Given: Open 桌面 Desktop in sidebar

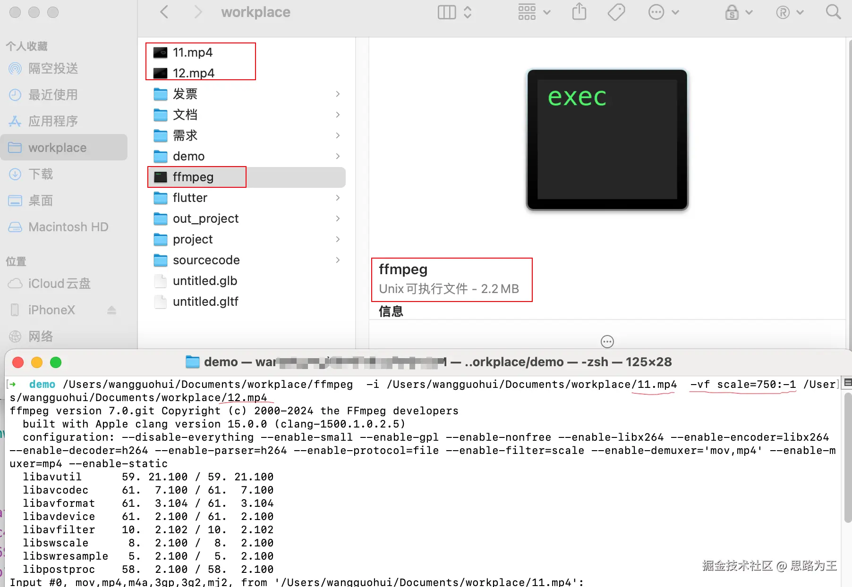Looking at the screenshot, I should coord(64,201).
